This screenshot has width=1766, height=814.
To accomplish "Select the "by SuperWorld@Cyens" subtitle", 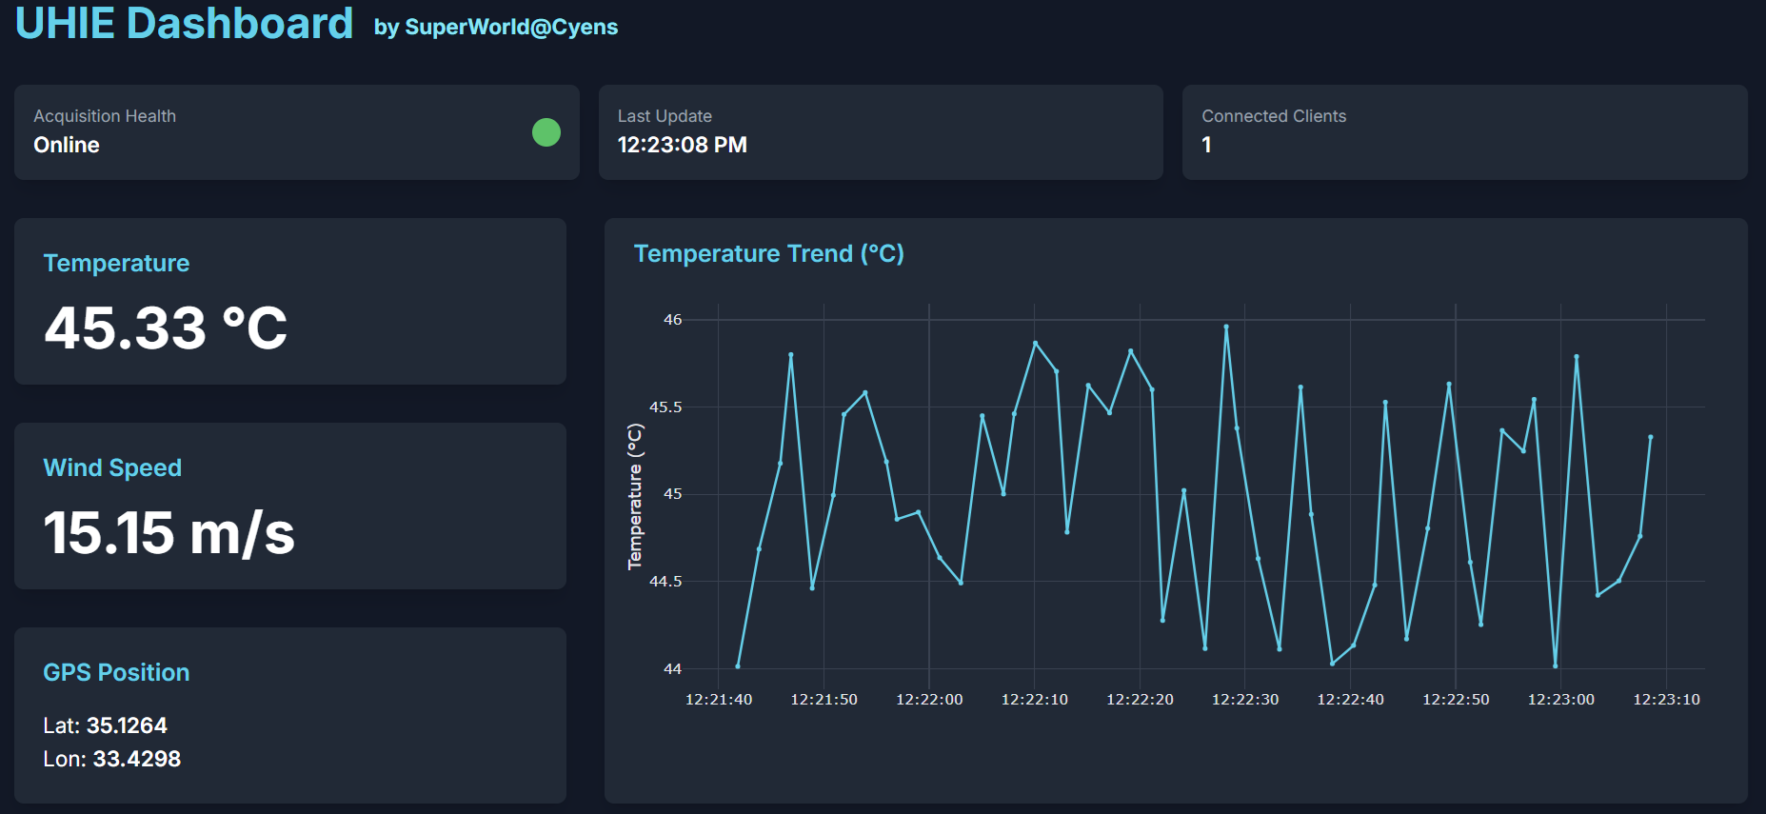I will click(496, 27).
